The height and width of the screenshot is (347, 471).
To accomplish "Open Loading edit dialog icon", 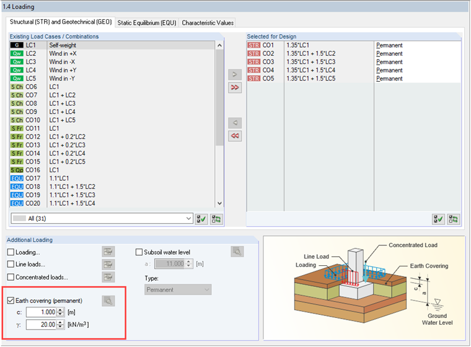I will (x=108, y=252).
